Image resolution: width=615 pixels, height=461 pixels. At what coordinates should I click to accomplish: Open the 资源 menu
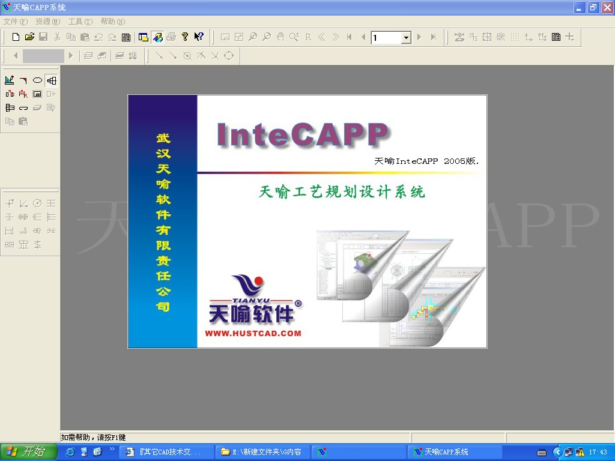[x=48, y=22]
